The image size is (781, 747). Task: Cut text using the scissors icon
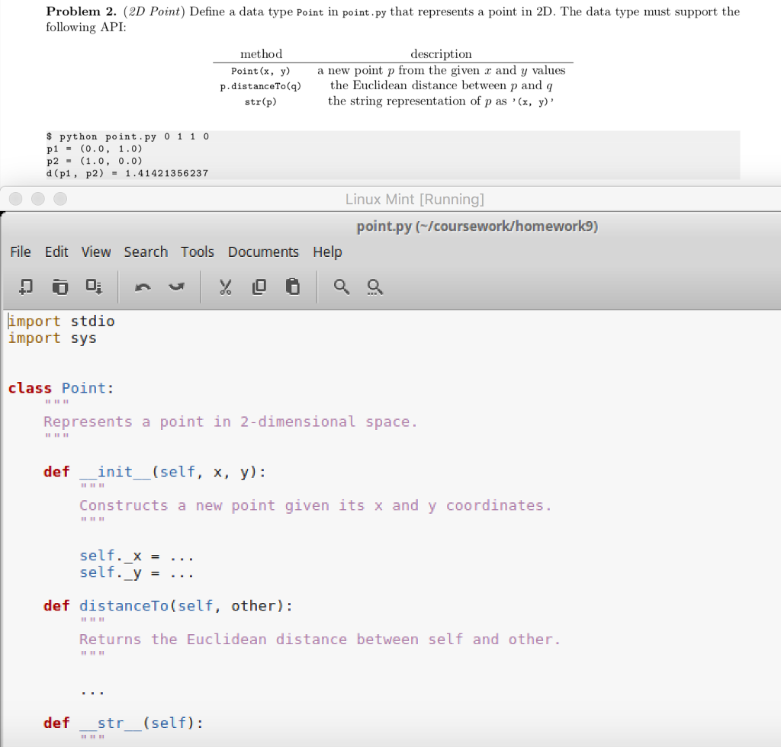[225, 286]
